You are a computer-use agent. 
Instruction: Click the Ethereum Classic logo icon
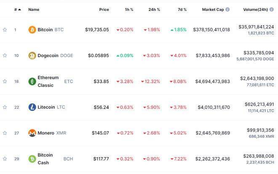(32, 82)
